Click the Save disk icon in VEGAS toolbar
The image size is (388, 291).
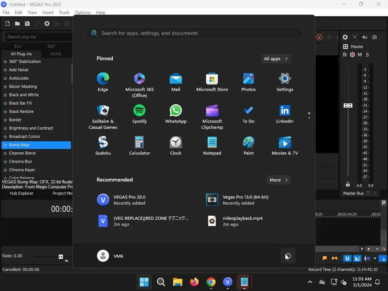point(27,23)
